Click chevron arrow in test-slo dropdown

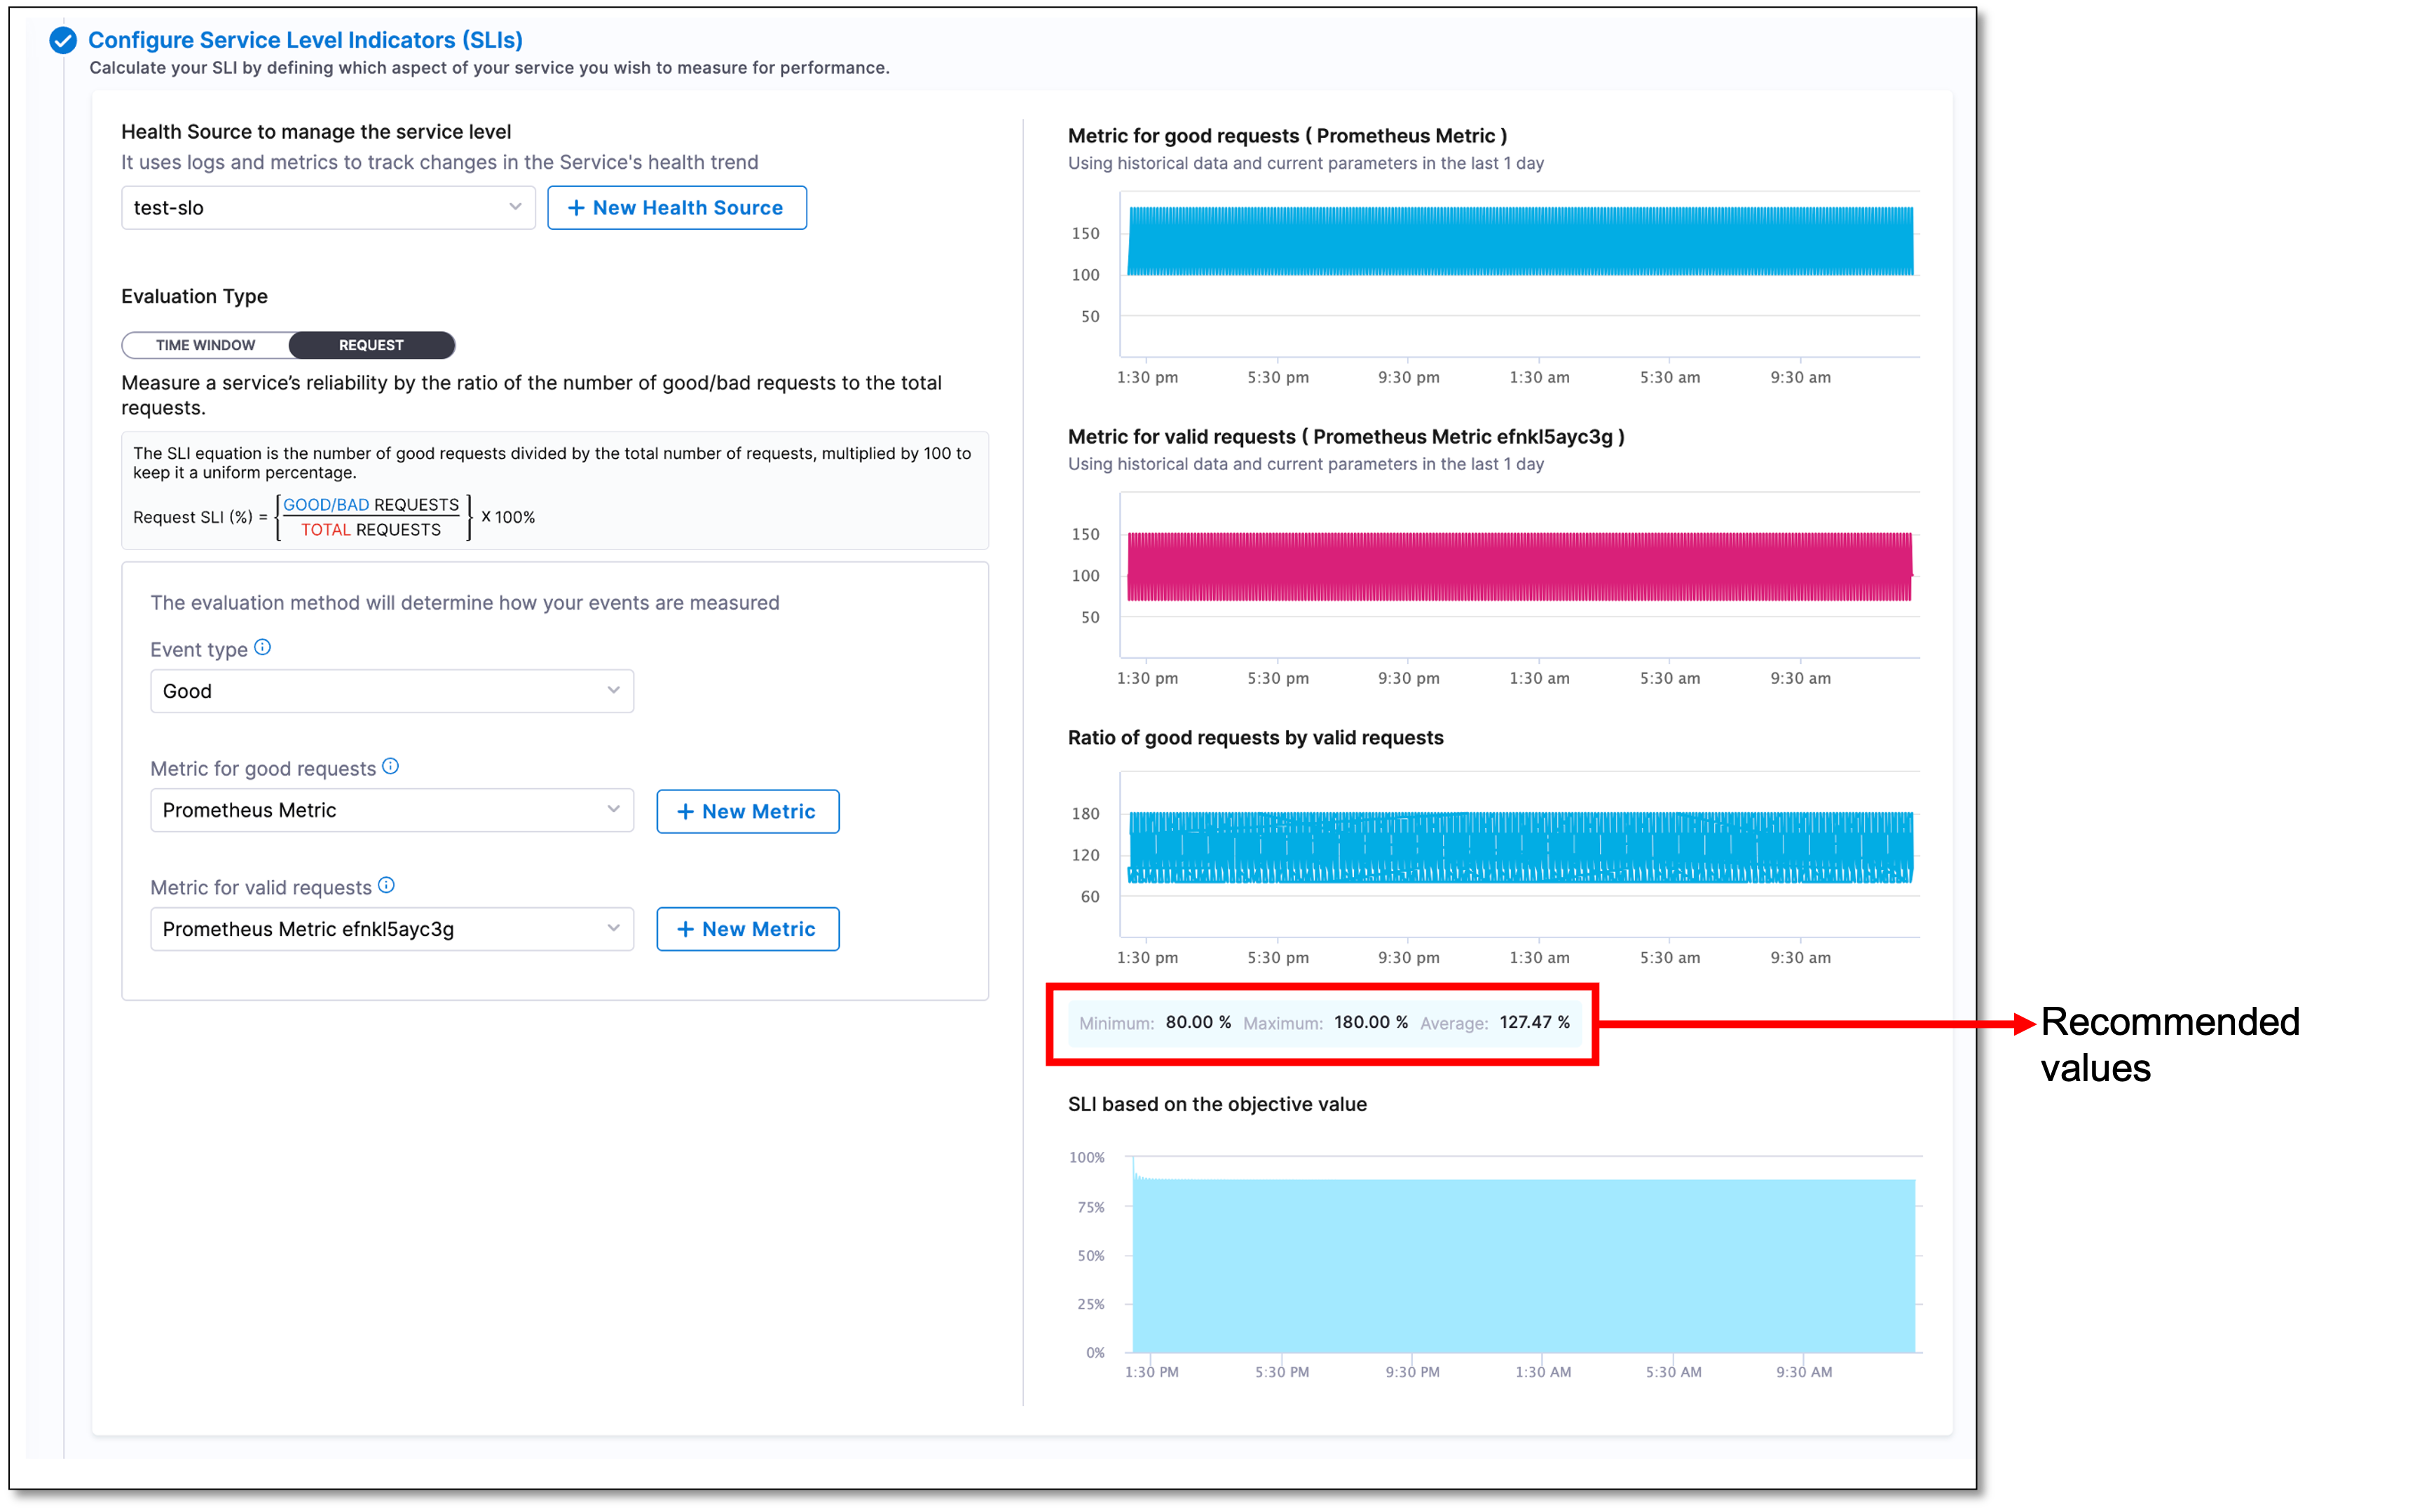[515, 207]
